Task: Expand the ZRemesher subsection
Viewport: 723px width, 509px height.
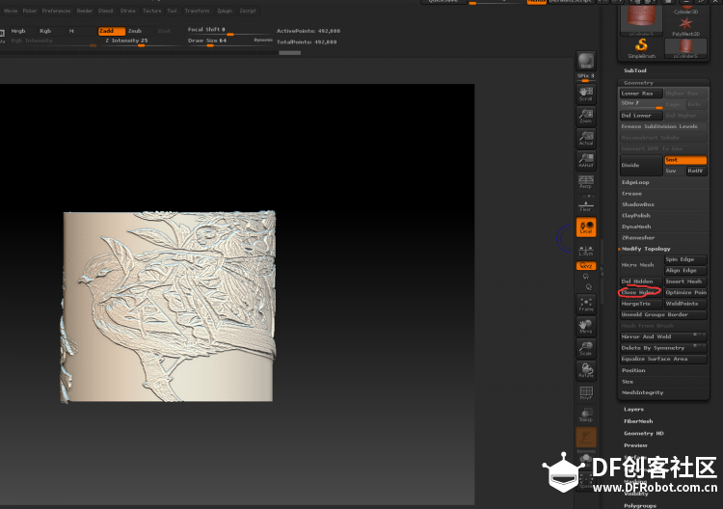Action: [x=638, y=237]
